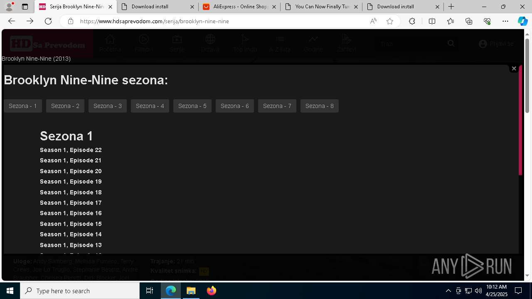The width and height of the screenshot is (532, 299).
Task: Open taskbar clock and date
Action: point(497,291)
